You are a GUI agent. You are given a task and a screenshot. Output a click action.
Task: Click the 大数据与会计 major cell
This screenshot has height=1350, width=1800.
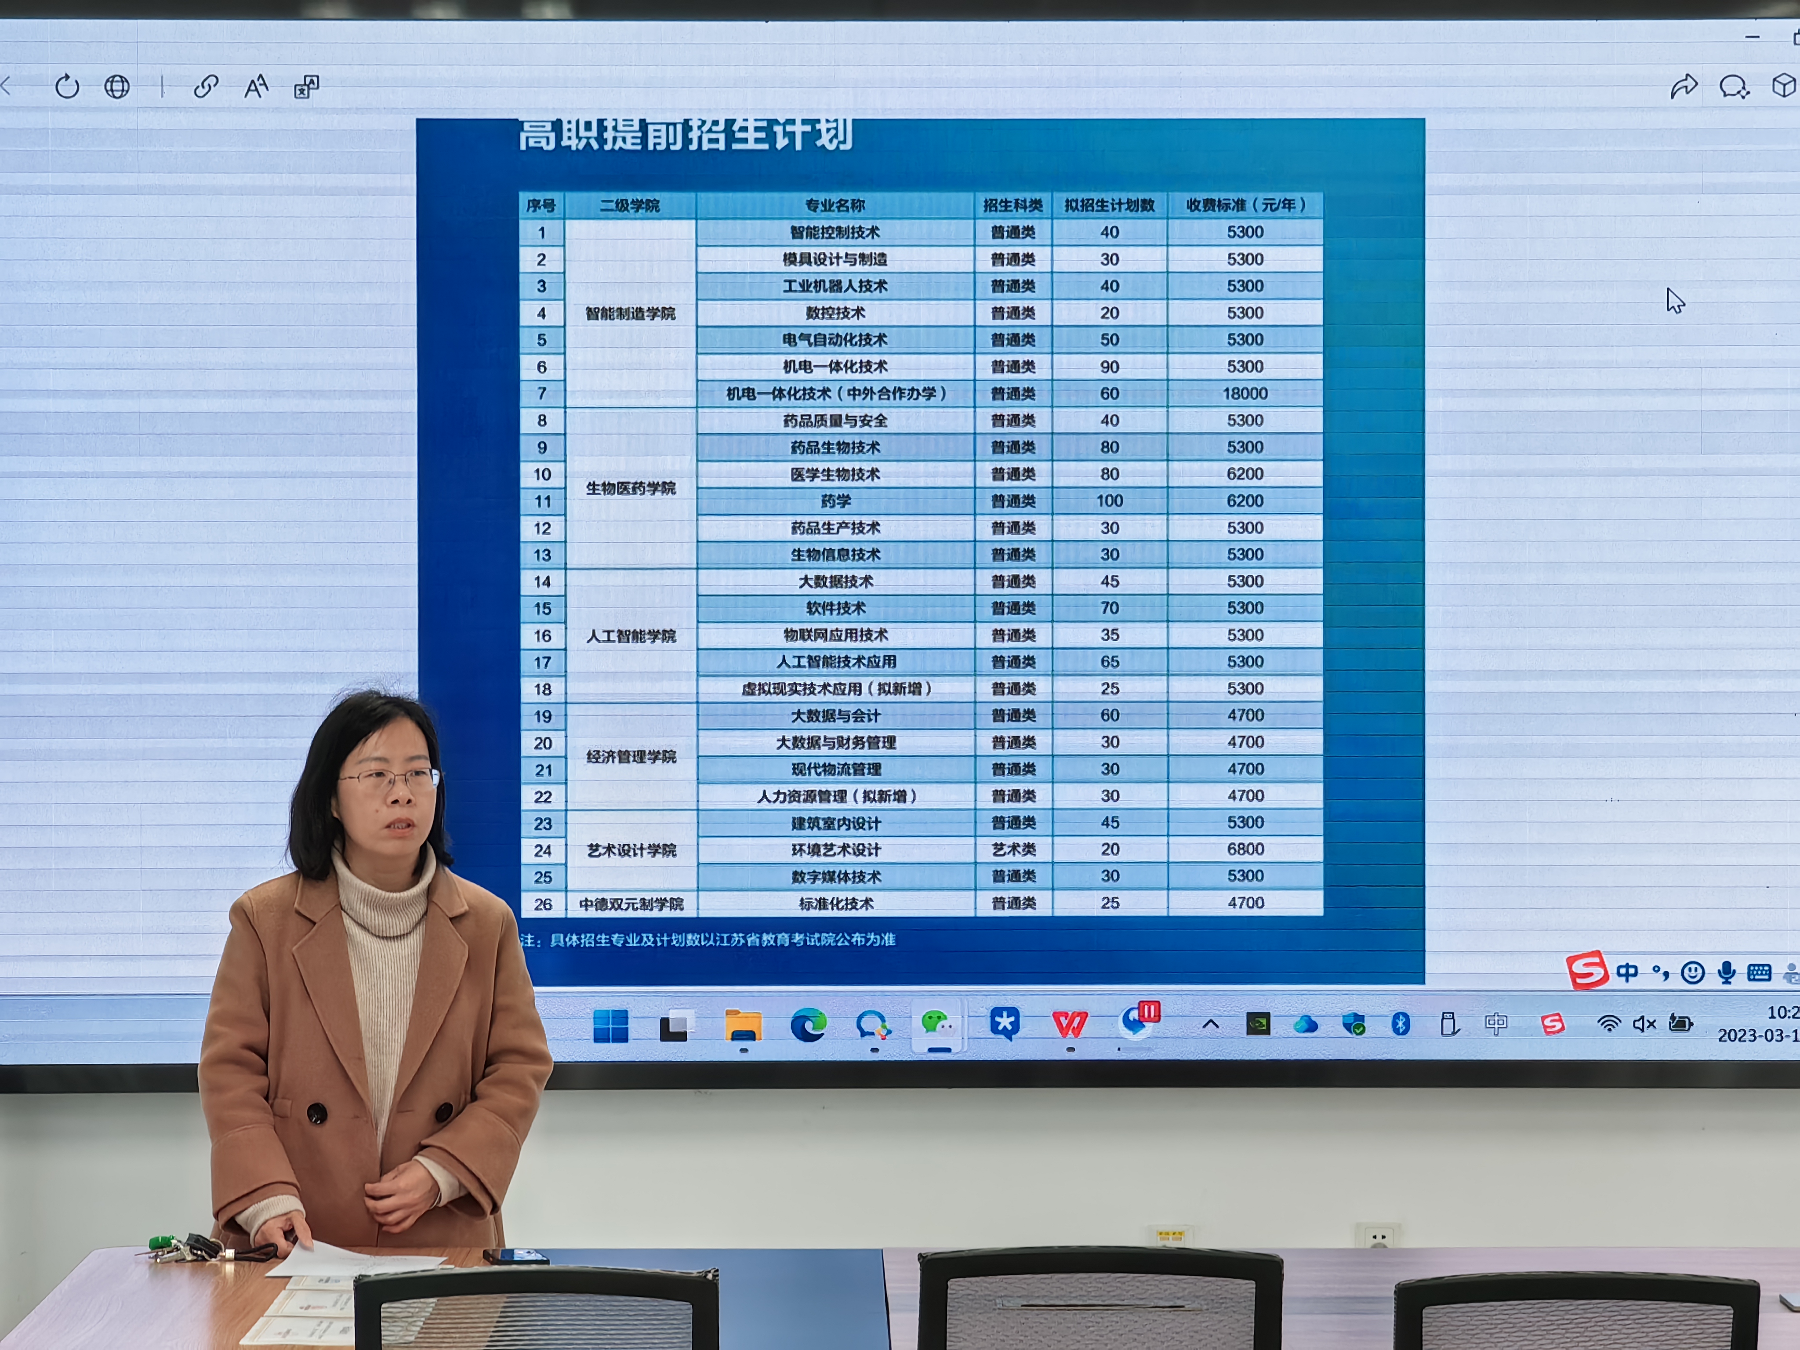coord(837,716)
